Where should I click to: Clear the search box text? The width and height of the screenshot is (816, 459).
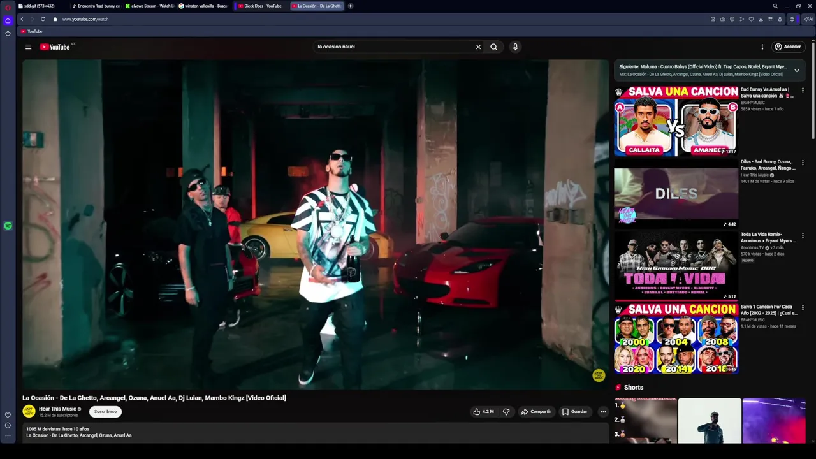coord(478,47)
